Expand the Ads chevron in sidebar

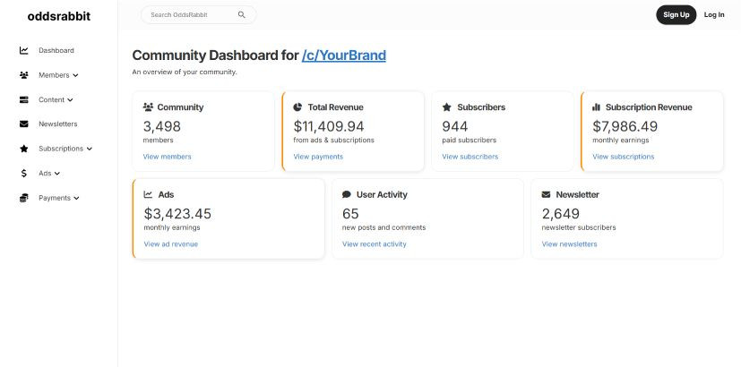57,174
